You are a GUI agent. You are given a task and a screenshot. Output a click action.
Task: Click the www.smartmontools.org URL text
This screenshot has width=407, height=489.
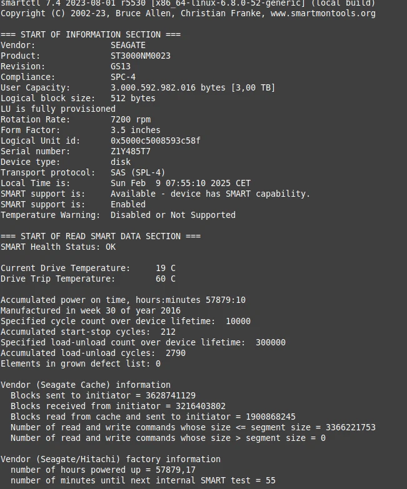323,13
